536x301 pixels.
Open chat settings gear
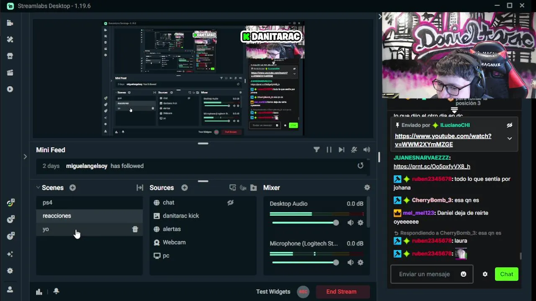485,274
